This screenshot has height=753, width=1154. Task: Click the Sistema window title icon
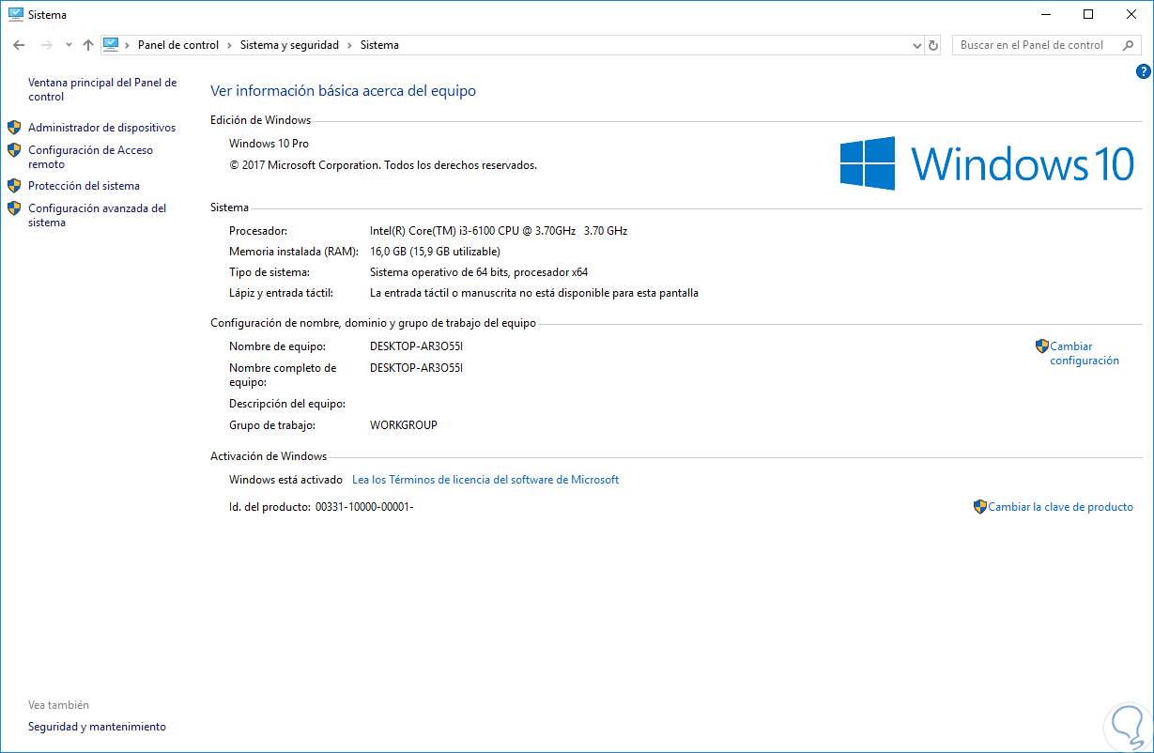pyautogui.click(x=15, y=14)
